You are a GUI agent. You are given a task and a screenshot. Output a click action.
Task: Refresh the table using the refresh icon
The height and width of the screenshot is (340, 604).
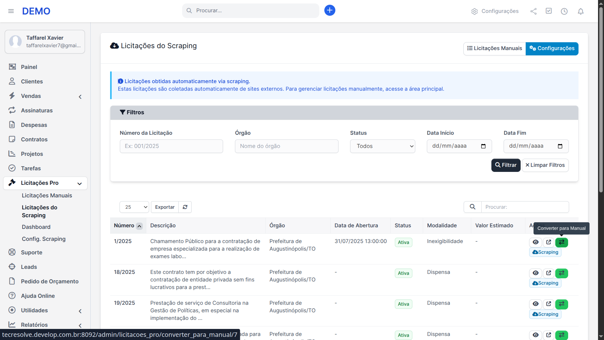click(185, 207)
